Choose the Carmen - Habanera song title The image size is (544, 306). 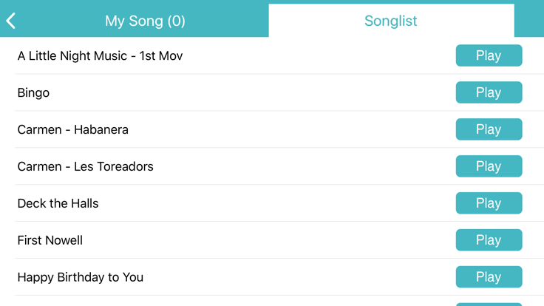(x=72, y=129)
